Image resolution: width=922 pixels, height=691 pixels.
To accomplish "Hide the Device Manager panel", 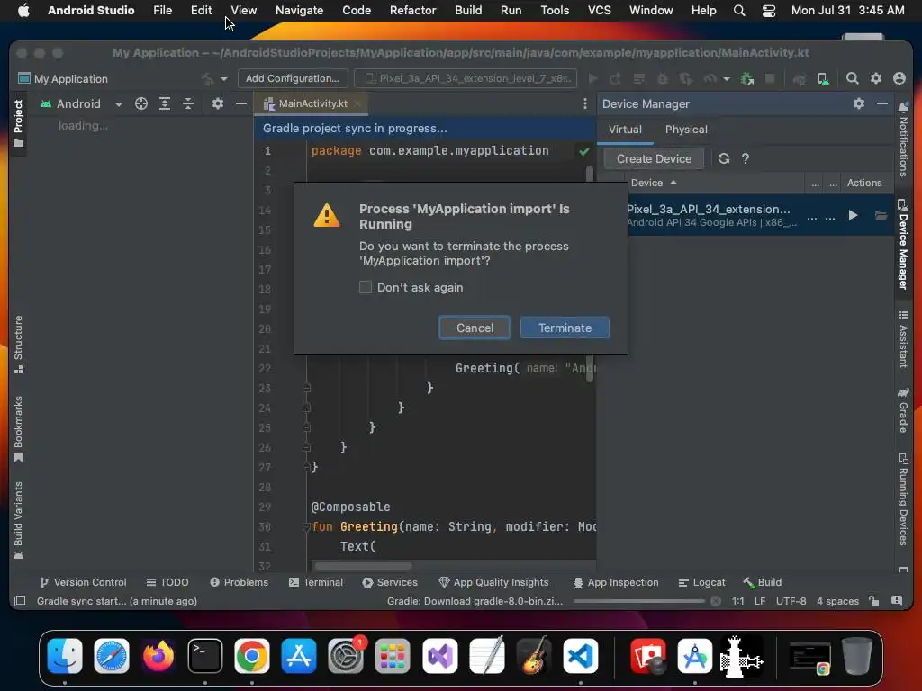I will pos(882,103).
